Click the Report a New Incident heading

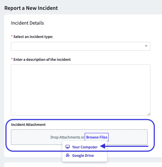(31, 8)
